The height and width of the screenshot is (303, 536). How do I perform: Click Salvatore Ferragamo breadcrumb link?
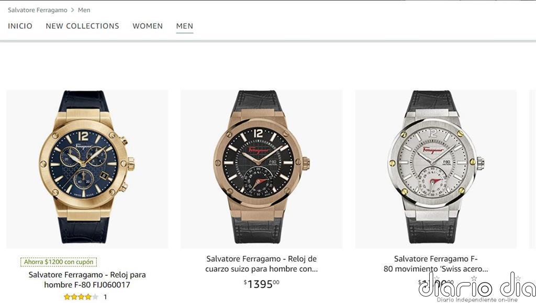38,10
